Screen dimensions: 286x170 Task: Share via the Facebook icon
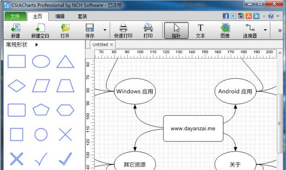[226, 16]
